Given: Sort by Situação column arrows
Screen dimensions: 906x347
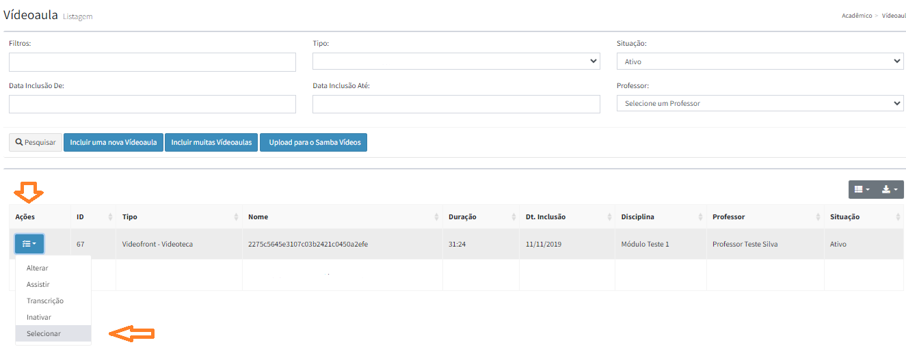Looking at the screenshot, I should point(898,217).
